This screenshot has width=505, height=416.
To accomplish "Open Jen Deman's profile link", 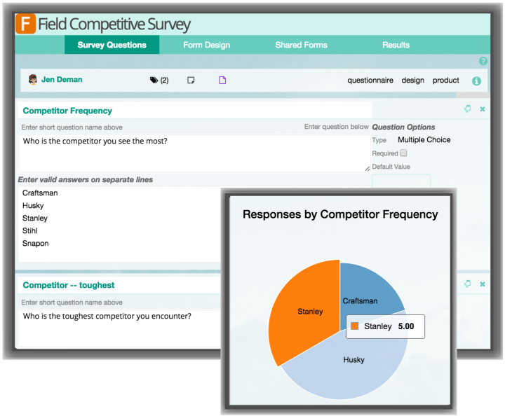I will point(62,79).
